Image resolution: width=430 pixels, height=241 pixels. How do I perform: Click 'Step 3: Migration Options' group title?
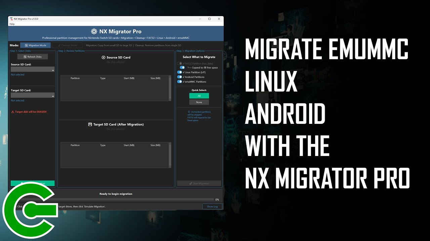[190, 51]
